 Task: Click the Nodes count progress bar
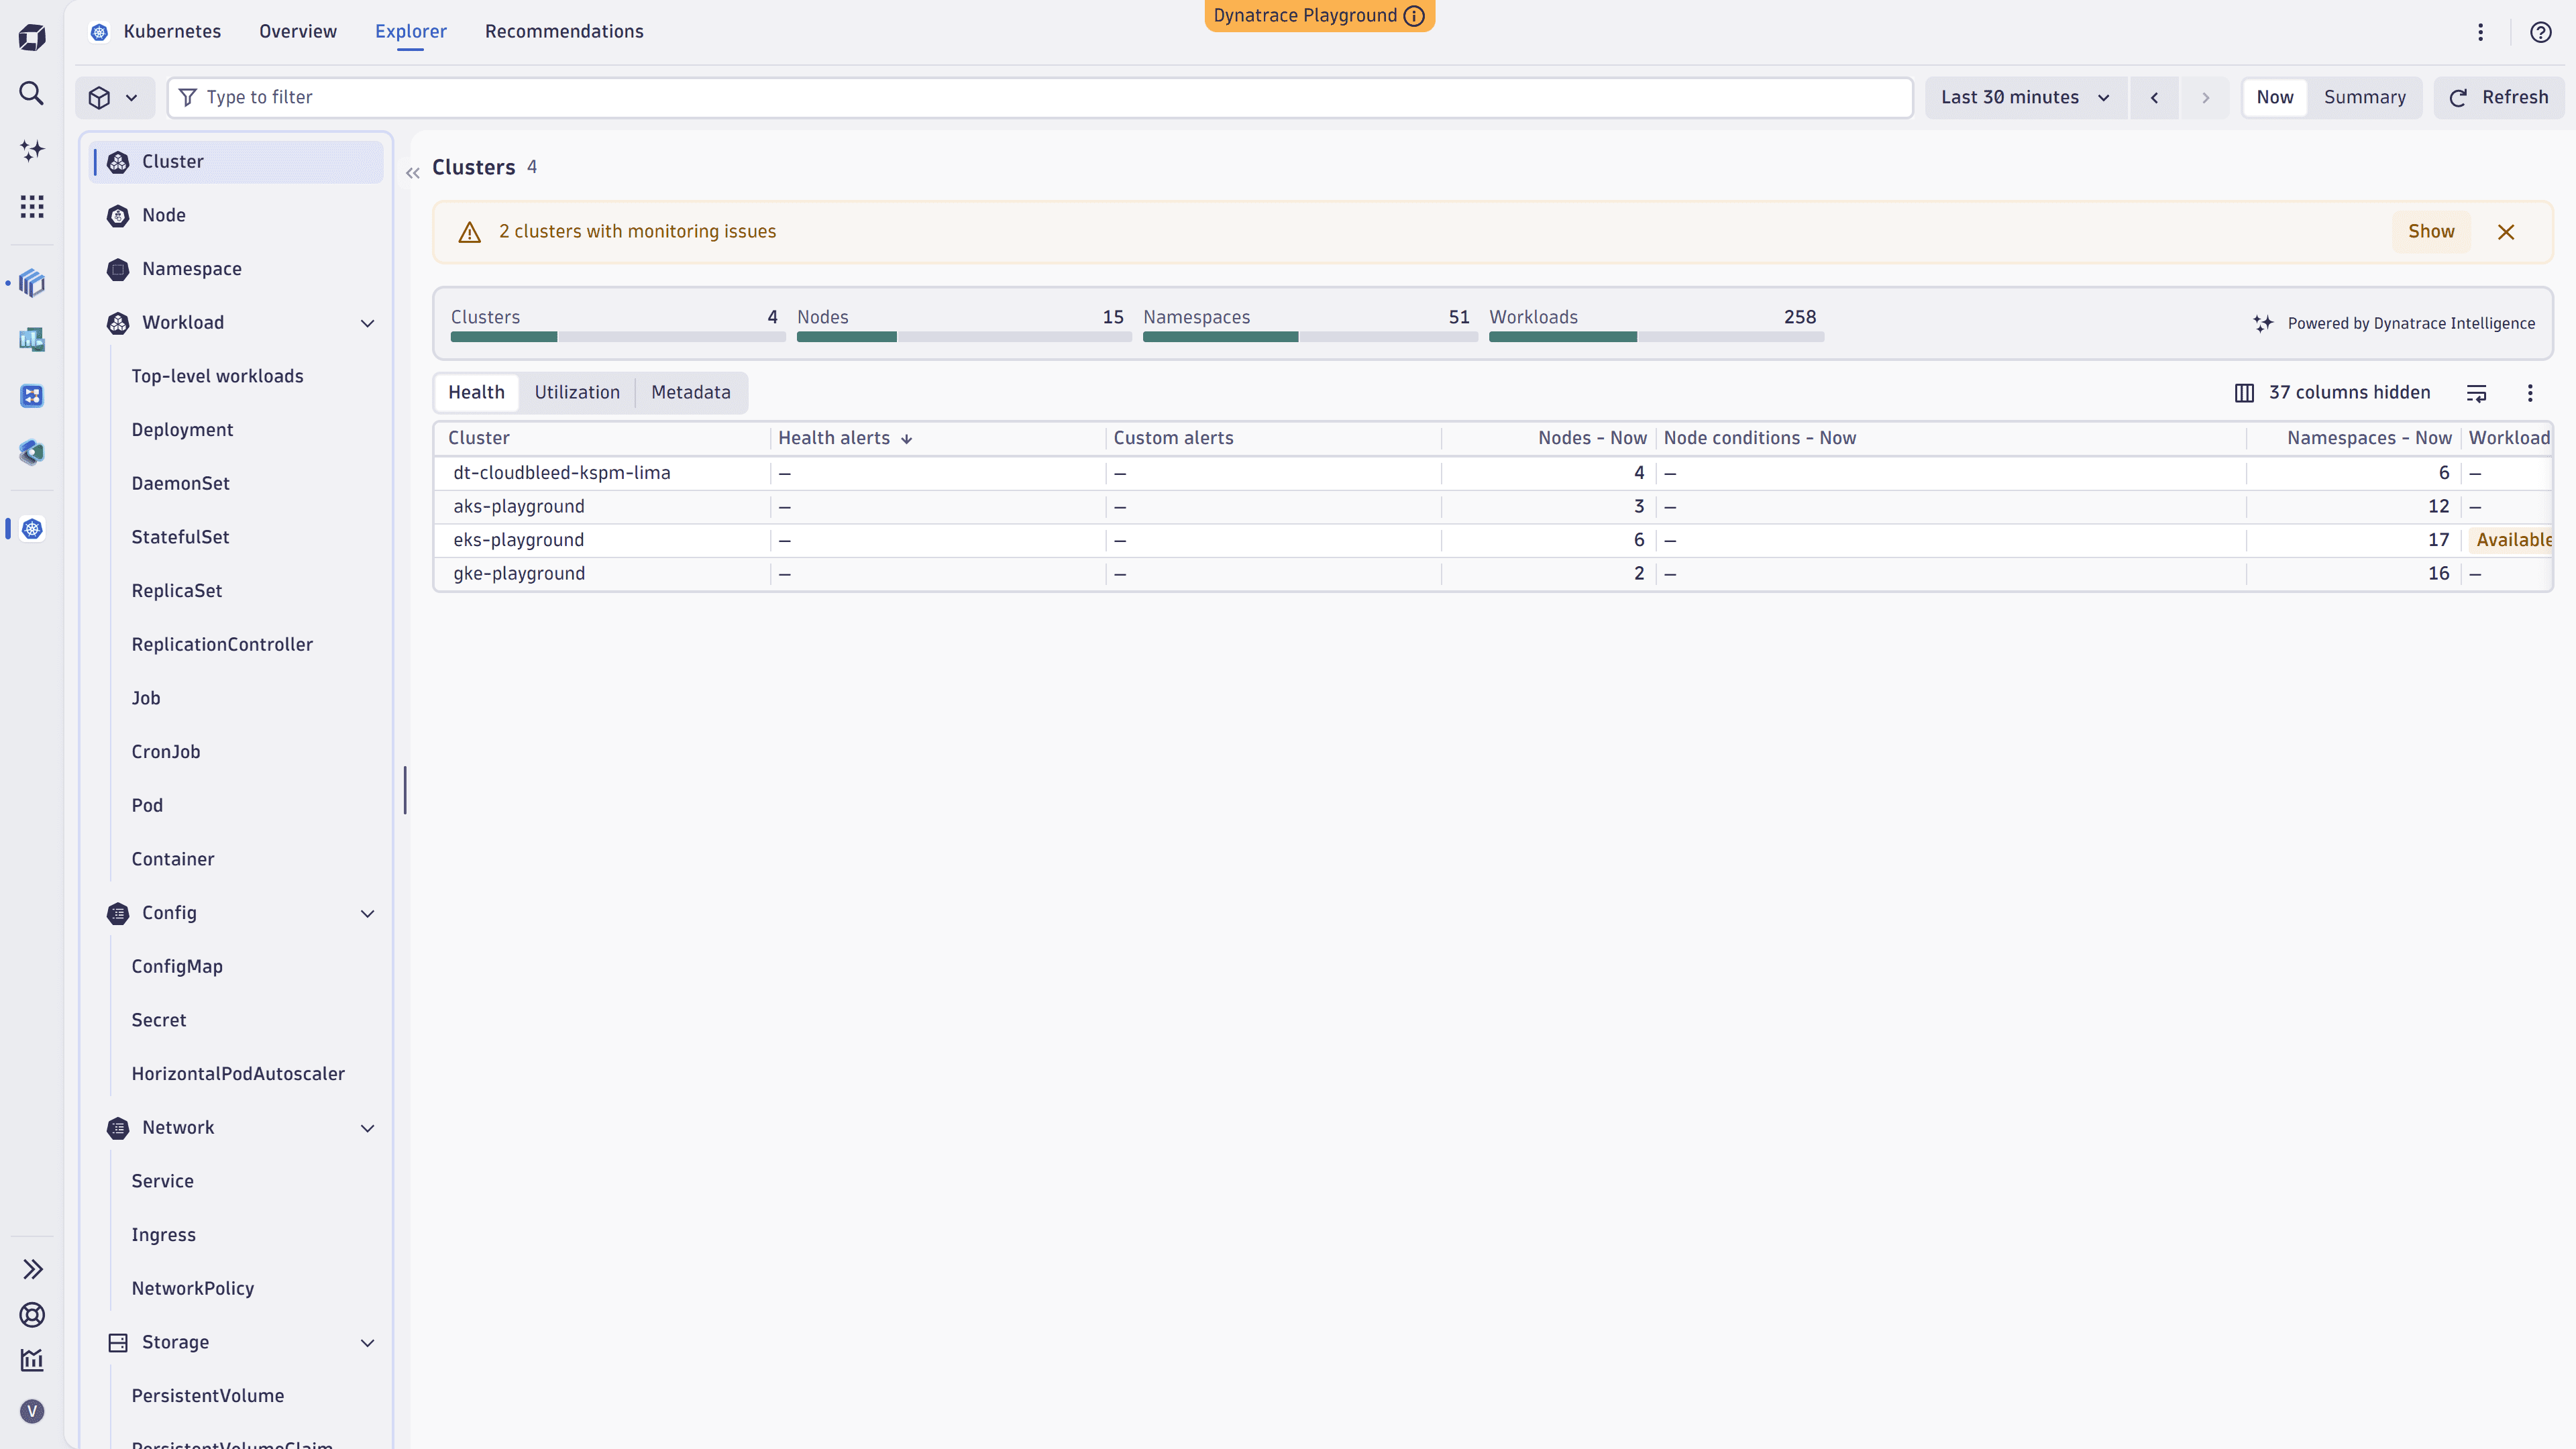click(x=963, y=337)
